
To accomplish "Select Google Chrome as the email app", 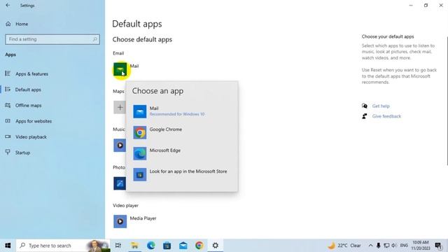I will (182, 132).
